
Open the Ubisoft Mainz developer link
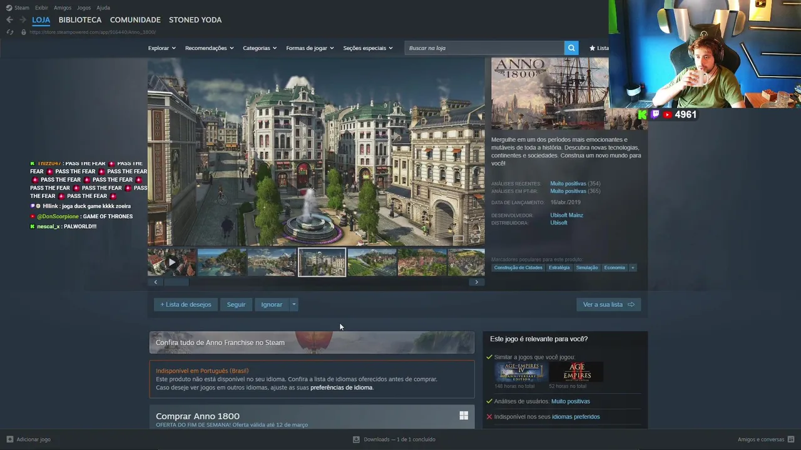[566, 215]
